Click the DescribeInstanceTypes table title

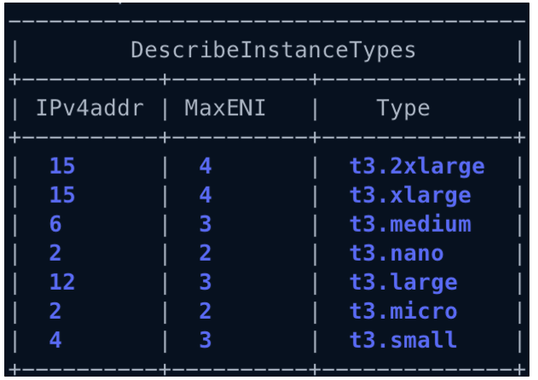click(273, 50)
